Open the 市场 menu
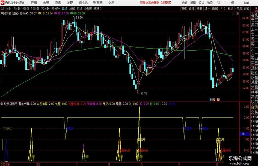 pyautogui.click(x=46, y=3)
